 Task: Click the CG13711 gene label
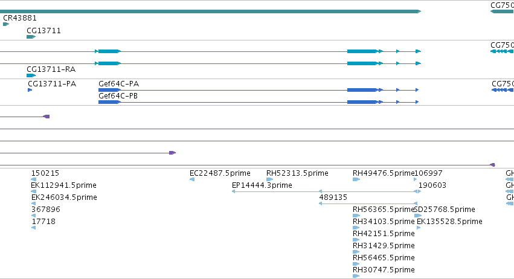tap(43, 31)
